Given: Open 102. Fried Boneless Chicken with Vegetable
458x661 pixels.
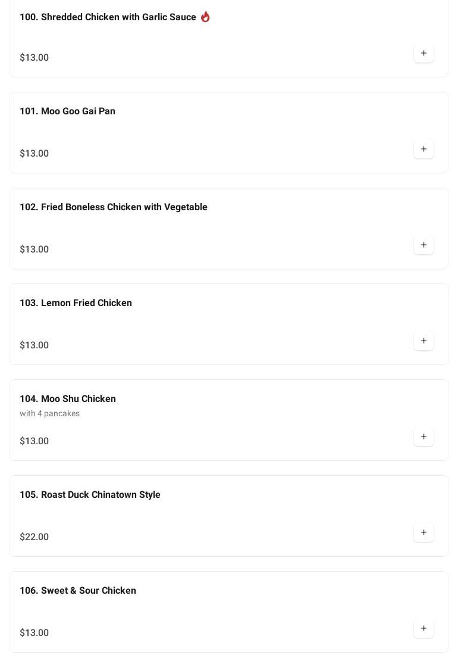Looking at the screenshot, I should [x=113, y=207].
